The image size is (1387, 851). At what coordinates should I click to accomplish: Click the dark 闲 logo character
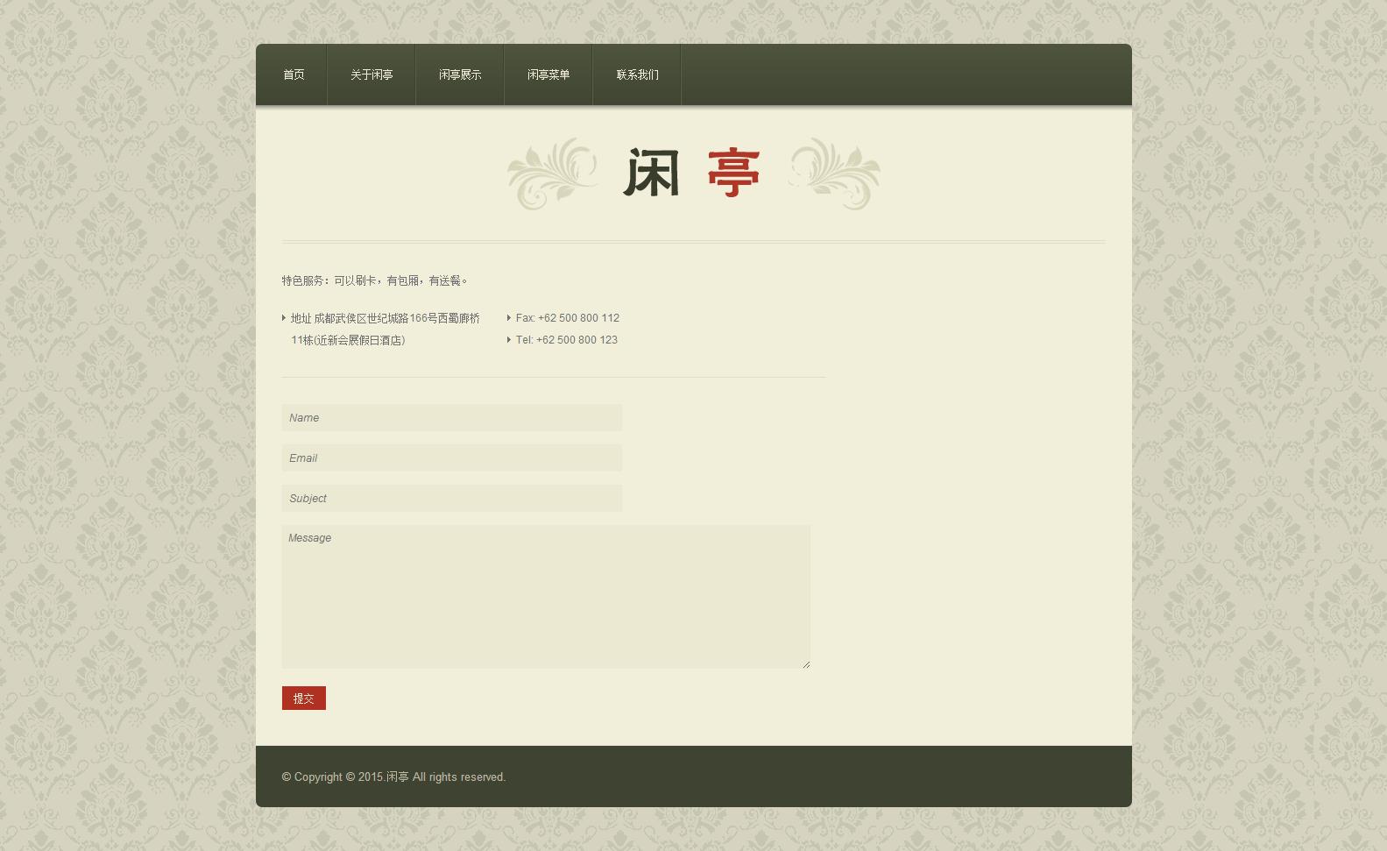651,173
